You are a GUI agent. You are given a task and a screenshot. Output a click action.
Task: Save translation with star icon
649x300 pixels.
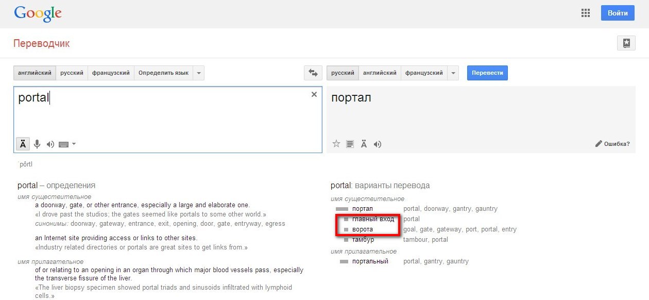point(336,144)
